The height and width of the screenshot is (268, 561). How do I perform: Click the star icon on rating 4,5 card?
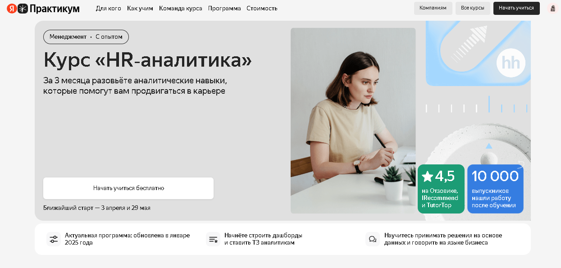tap(428, 176)
